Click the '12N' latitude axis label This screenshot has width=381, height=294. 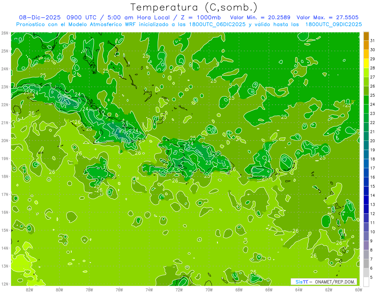4,284
